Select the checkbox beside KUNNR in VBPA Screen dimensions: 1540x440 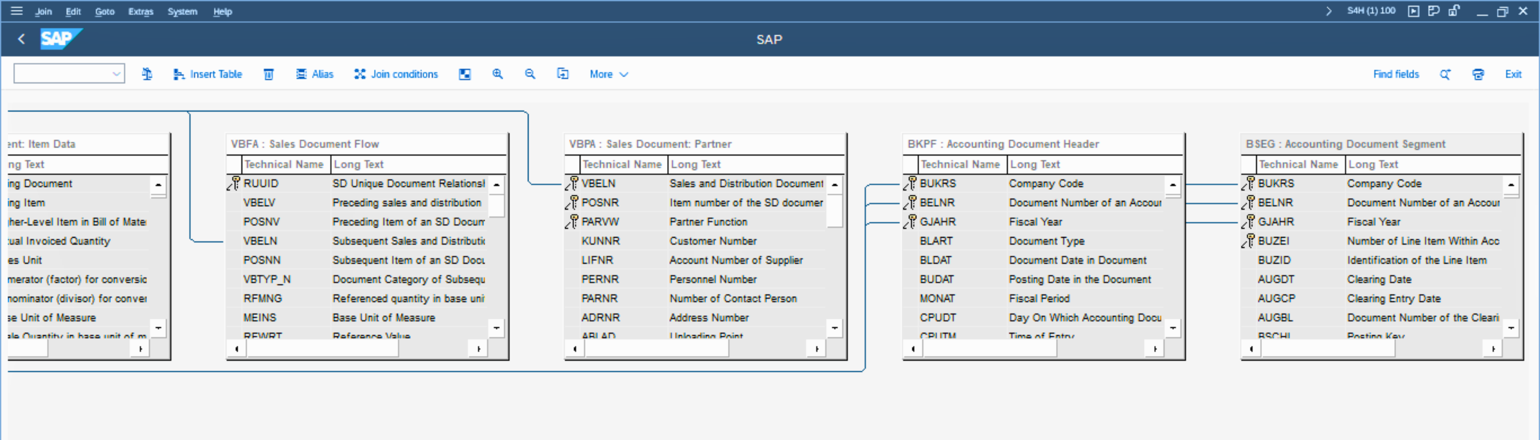coord(572,241)
